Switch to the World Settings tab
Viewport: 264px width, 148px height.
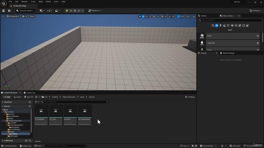point(227,53)
